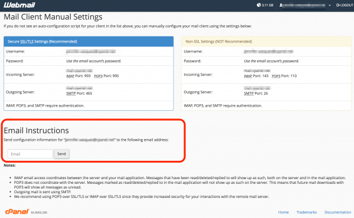
Task: Focus the Email address input field
Action: [x=30, y=154]
